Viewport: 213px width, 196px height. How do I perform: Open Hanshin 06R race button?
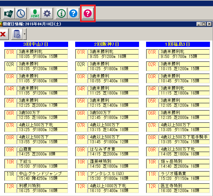(x=81, y=115)
